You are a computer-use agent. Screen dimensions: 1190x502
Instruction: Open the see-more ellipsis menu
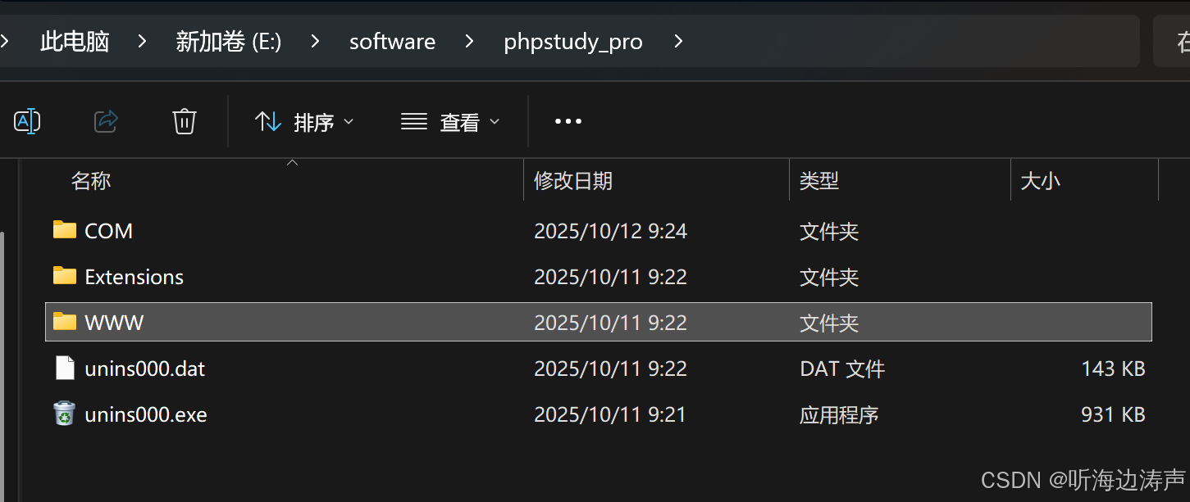pyautogui.click(x=568, y=121)
